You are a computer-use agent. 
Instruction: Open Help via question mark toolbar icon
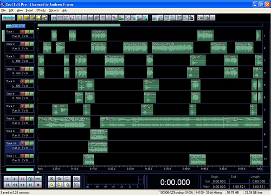(x=212, y=18)
